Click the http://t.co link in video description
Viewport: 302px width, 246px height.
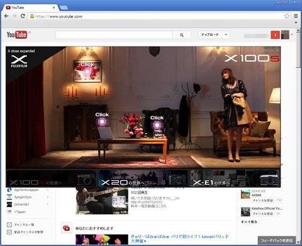[147, 202]
